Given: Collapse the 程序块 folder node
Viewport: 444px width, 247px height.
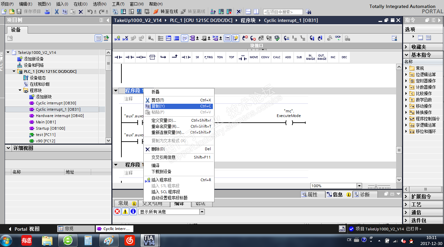Looking at the screenshot, I should click(x=20, y=90).
